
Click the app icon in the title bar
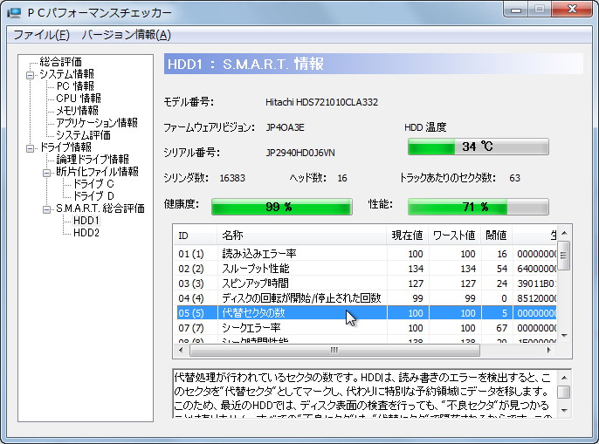click(14, 12)
